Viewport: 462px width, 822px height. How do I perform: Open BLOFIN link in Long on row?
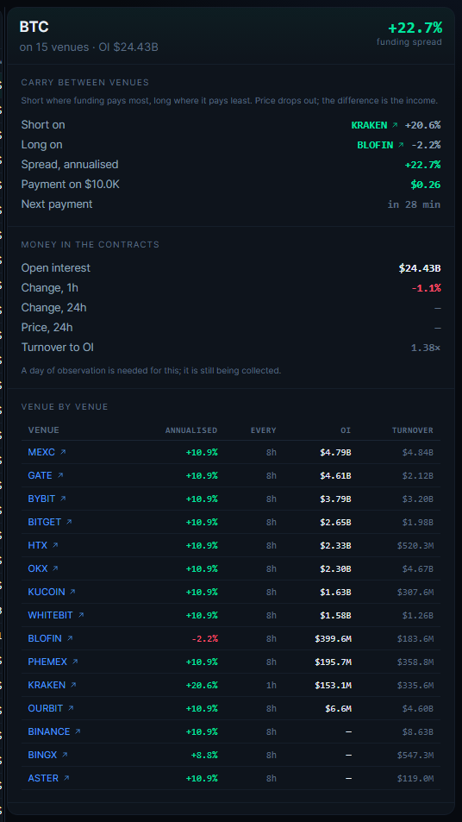point(380,145)
